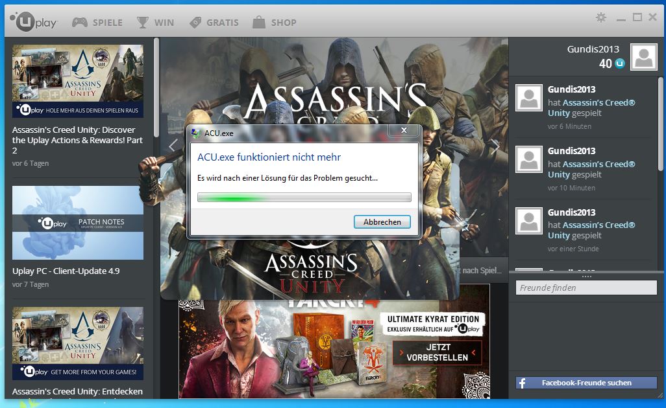Click 'vor 6 Minuten' activity timestamp
This screenshot has width=666, height=408.
tap(569, 126)
